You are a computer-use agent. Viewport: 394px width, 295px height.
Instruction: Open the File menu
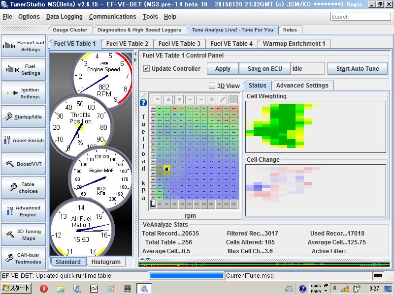[7, 17]
